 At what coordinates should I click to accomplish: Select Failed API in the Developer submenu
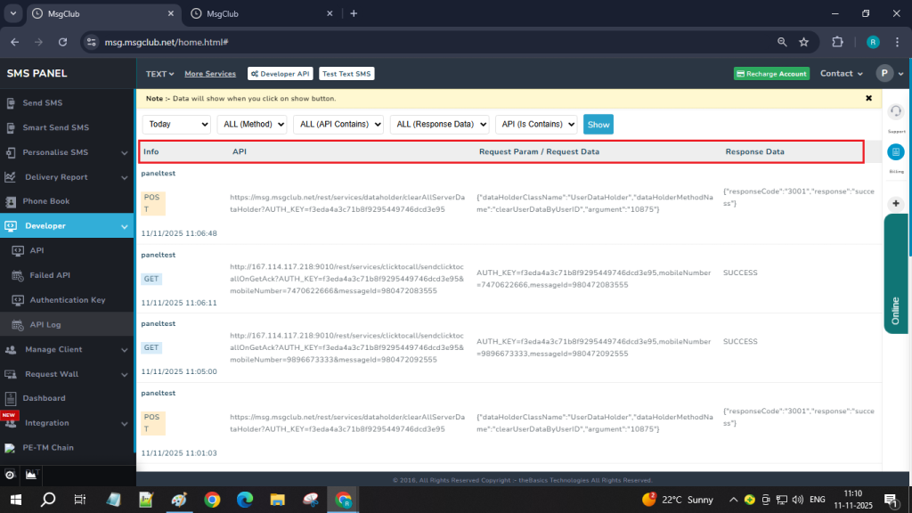pyautogui.click(x=50, y=275)
